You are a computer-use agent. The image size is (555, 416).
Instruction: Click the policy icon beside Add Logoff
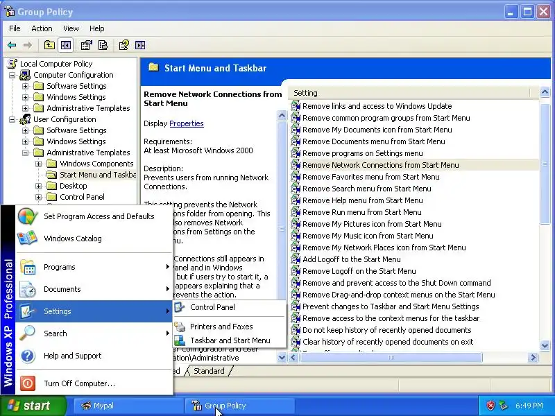point(296,259)
